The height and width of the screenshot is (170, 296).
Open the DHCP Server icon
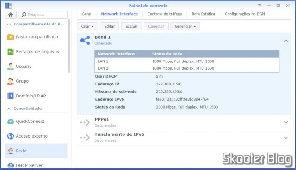click(11, 165)
